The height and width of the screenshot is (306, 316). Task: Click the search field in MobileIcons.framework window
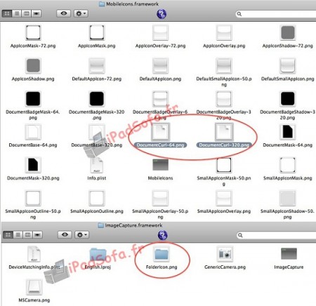pyautogui.click(x=276, y=14)
